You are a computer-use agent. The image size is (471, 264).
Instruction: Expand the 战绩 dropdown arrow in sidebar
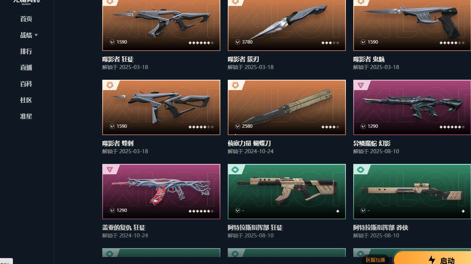click(36, 35)
